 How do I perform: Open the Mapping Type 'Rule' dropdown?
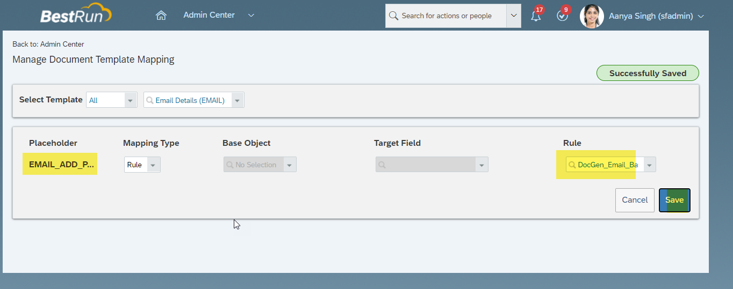(153, 165)
